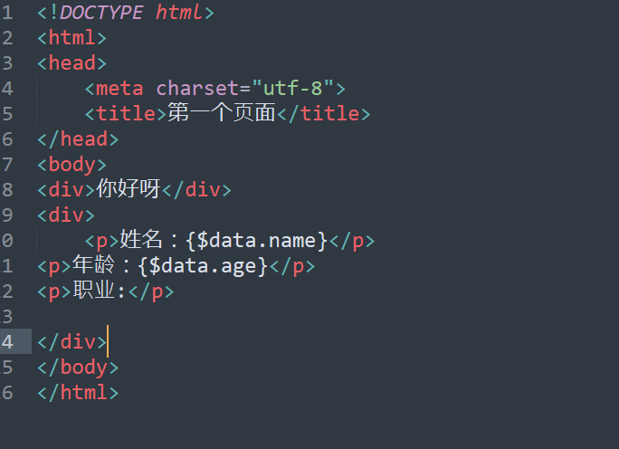The image size is (619, 449).
Task: Click the {$data.age} template variable
Action: (x=204, y=266)
